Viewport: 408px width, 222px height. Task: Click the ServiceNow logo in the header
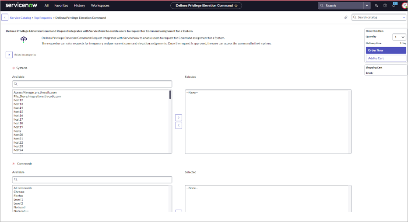(21, 5)
